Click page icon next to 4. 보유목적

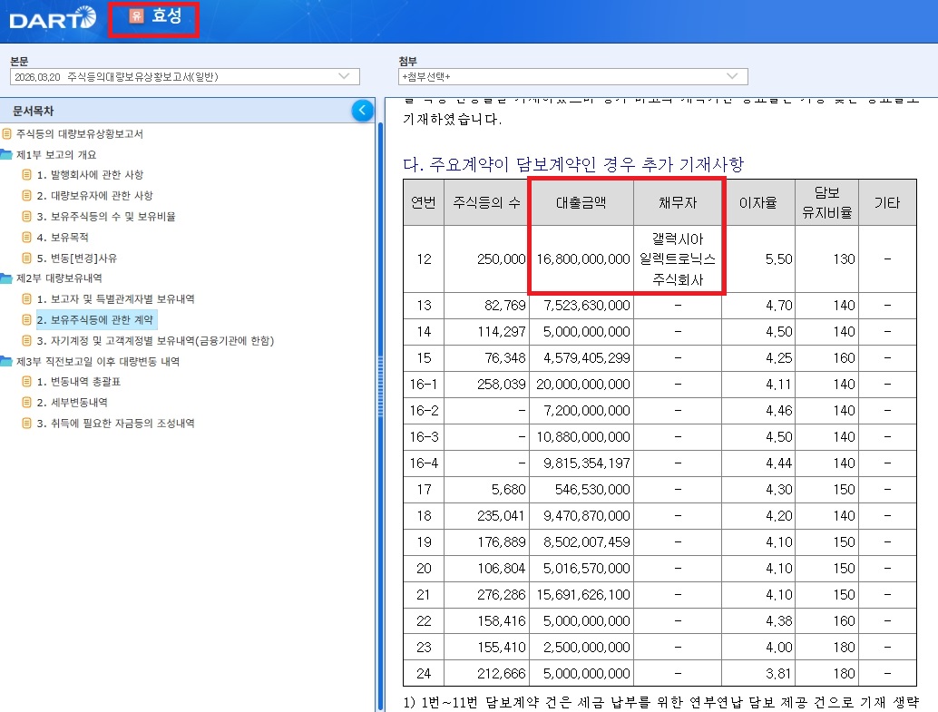[26, 237]
